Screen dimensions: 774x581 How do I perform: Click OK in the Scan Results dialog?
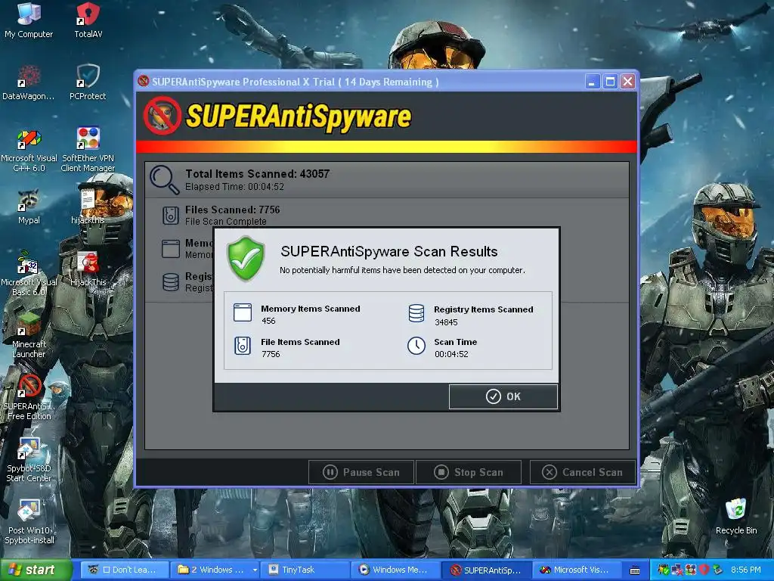click(503, 396)
